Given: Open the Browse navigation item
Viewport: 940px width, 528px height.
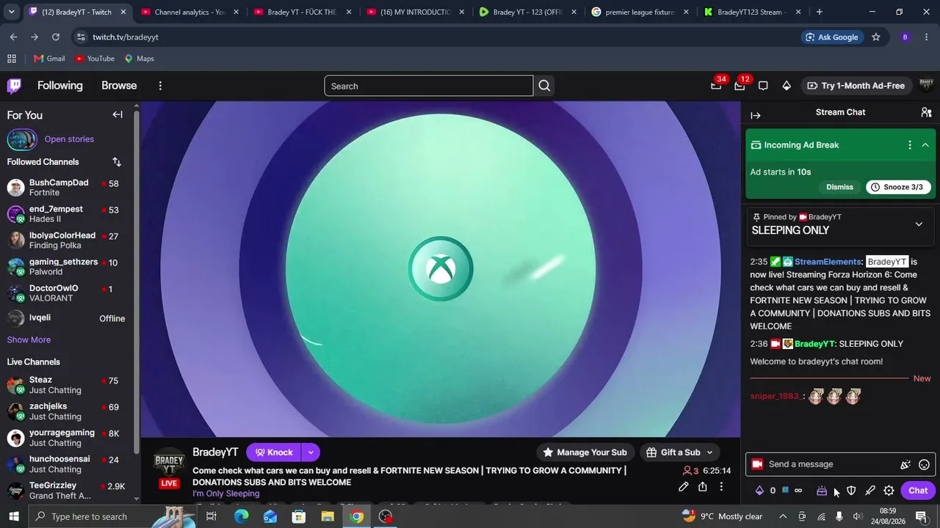Looking at the screenshot, I should point(119,86).
